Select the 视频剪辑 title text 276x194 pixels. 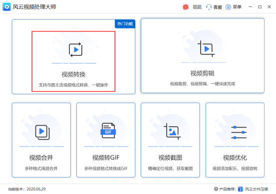click(x=202, y=73)
